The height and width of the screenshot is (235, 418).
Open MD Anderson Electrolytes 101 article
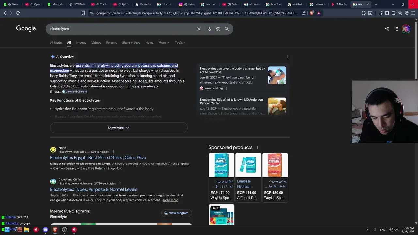click(x=231, y=101)
